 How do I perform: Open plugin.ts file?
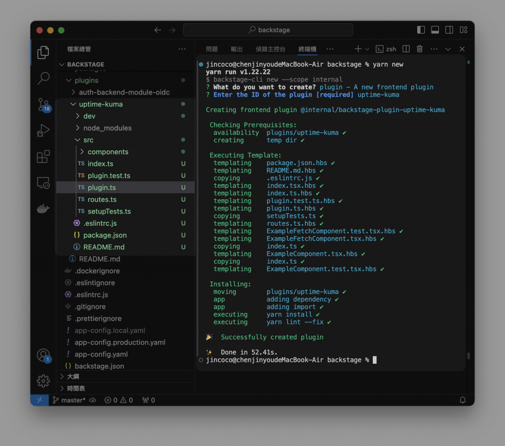coord(126,188)
